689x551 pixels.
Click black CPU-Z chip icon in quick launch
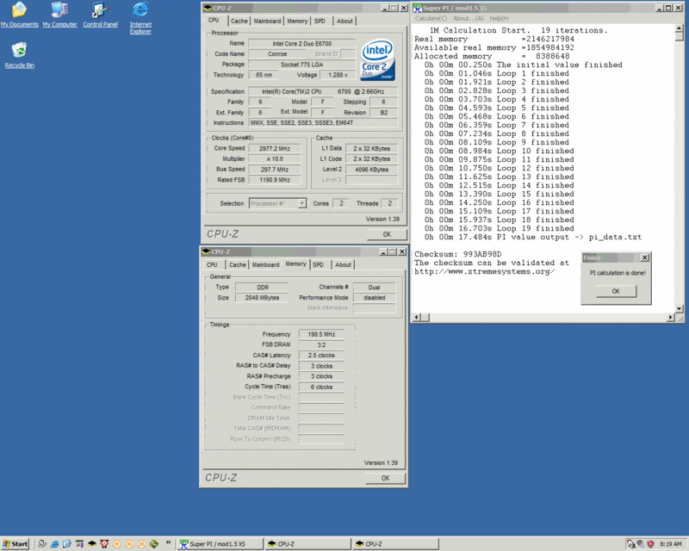(x=92, y=544)
